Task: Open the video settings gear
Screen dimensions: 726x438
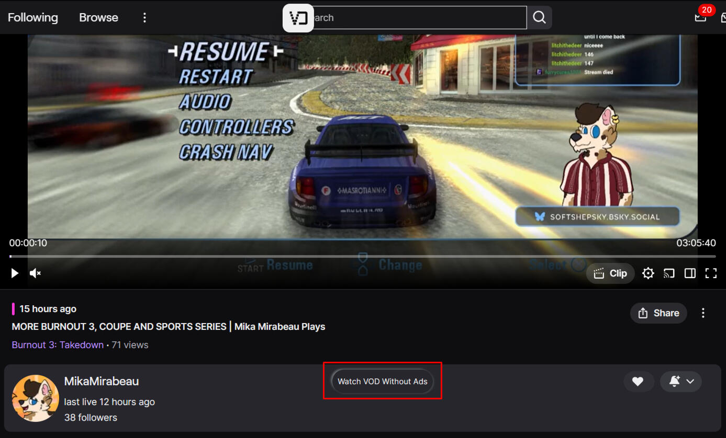Action: pos(648,273)
